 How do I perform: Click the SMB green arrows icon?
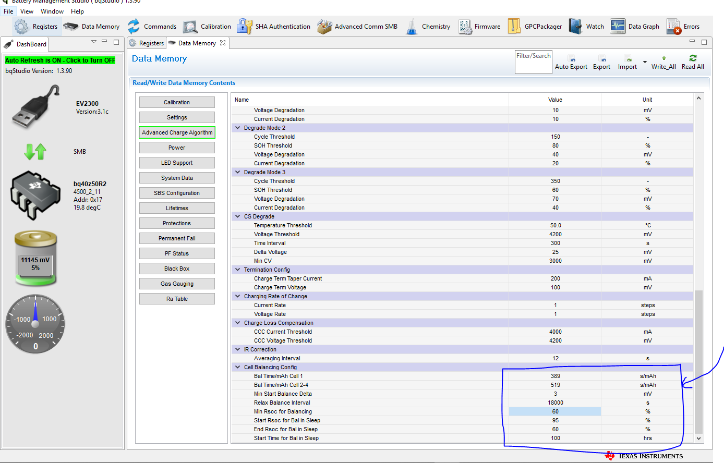[35, 152]
